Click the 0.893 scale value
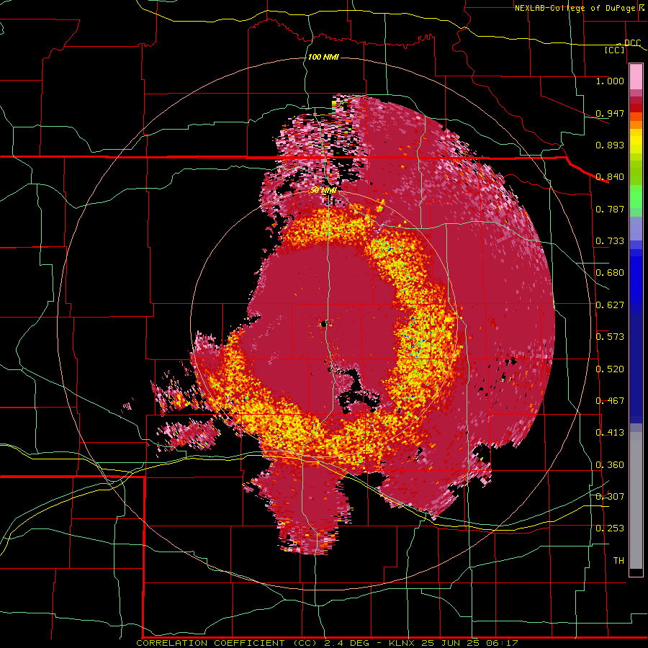This screenshot has width=648, height=648. 610,145
